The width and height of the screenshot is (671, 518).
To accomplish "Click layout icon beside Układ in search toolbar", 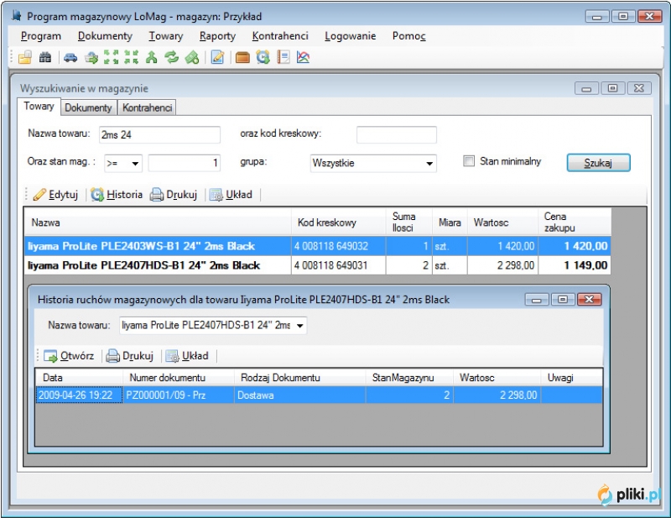I will coord(216,195).
